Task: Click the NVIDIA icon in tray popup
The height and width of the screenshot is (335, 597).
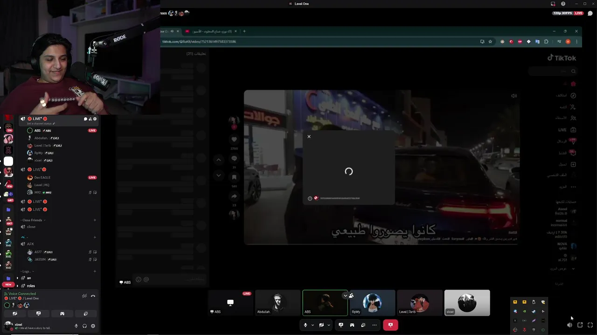Action: 524,311
